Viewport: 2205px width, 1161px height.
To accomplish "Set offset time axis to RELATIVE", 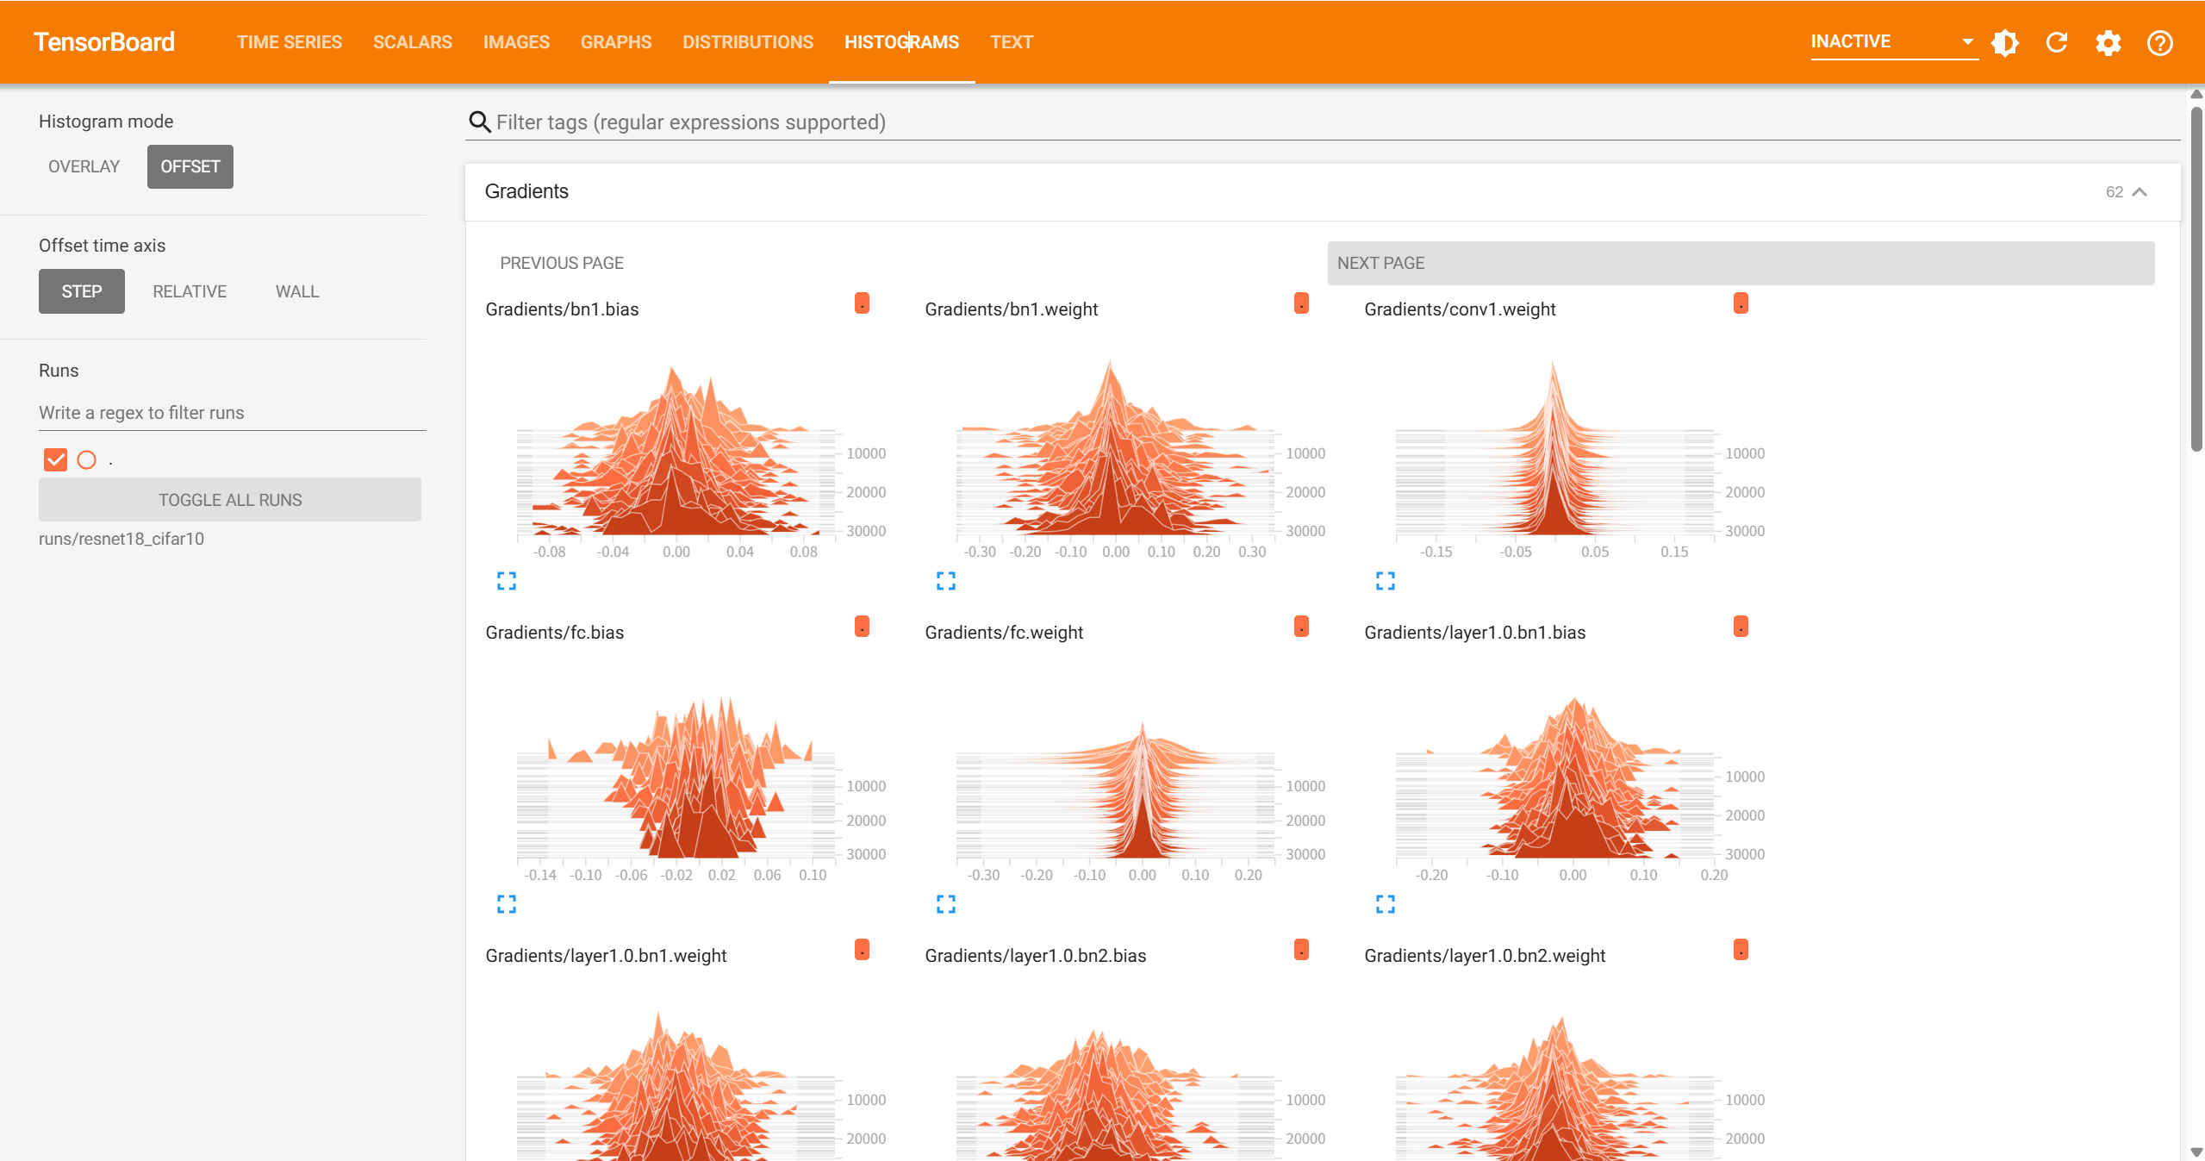I will 190,291.
